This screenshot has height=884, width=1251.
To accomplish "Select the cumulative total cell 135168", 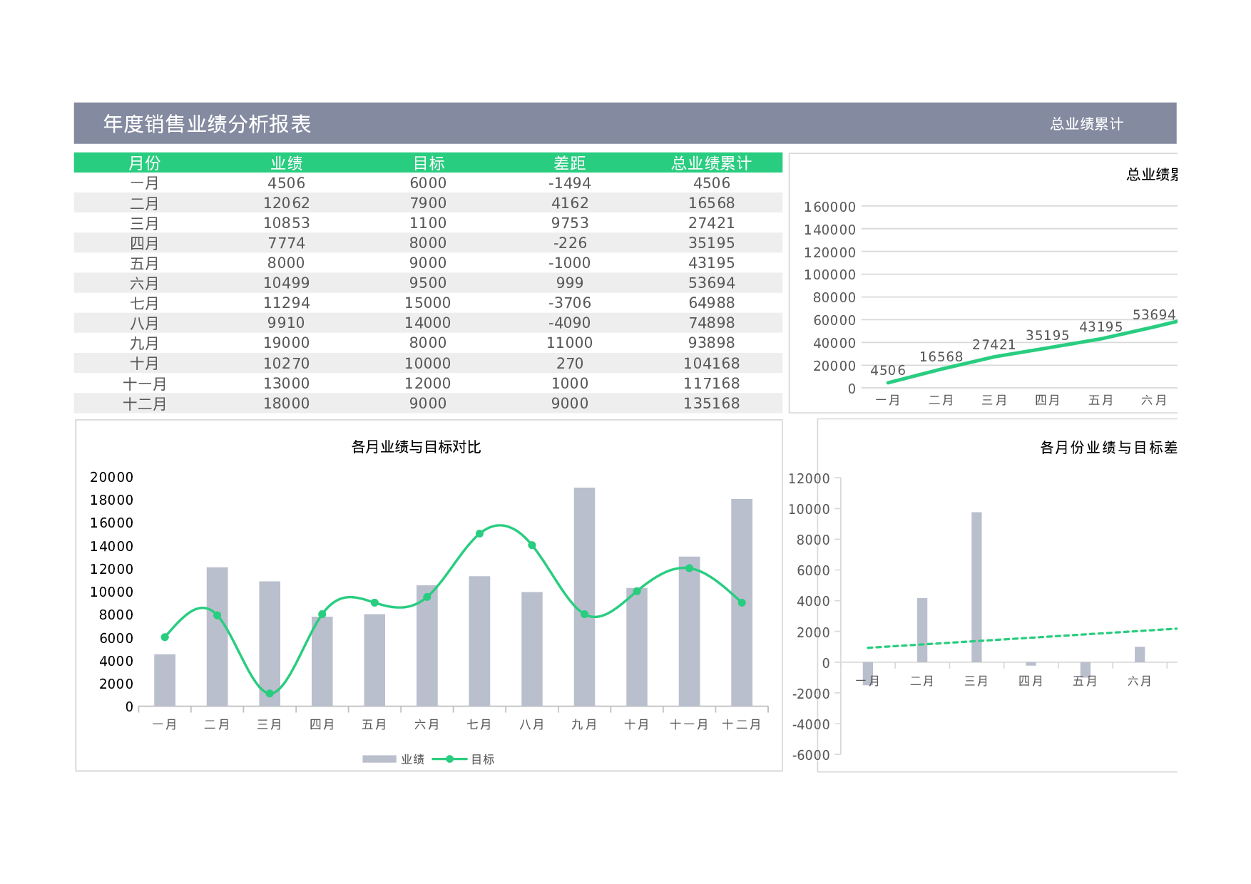I will point(711,403).
